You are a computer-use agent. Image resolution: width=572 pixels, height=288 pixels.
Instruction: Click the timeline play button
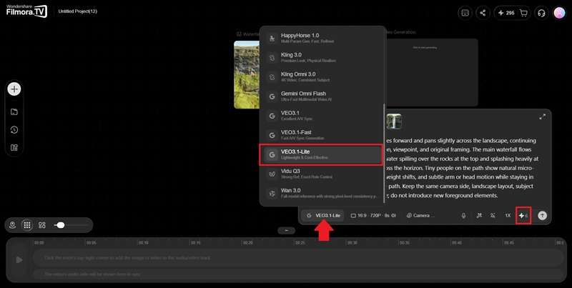(19, 259)
